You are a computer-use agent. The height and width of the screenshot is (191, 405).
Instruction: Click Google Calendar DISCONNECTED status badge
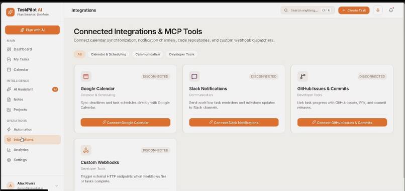155,76
